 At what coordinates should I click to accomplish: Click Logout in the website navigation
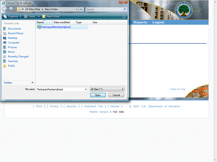coord(158,22)
